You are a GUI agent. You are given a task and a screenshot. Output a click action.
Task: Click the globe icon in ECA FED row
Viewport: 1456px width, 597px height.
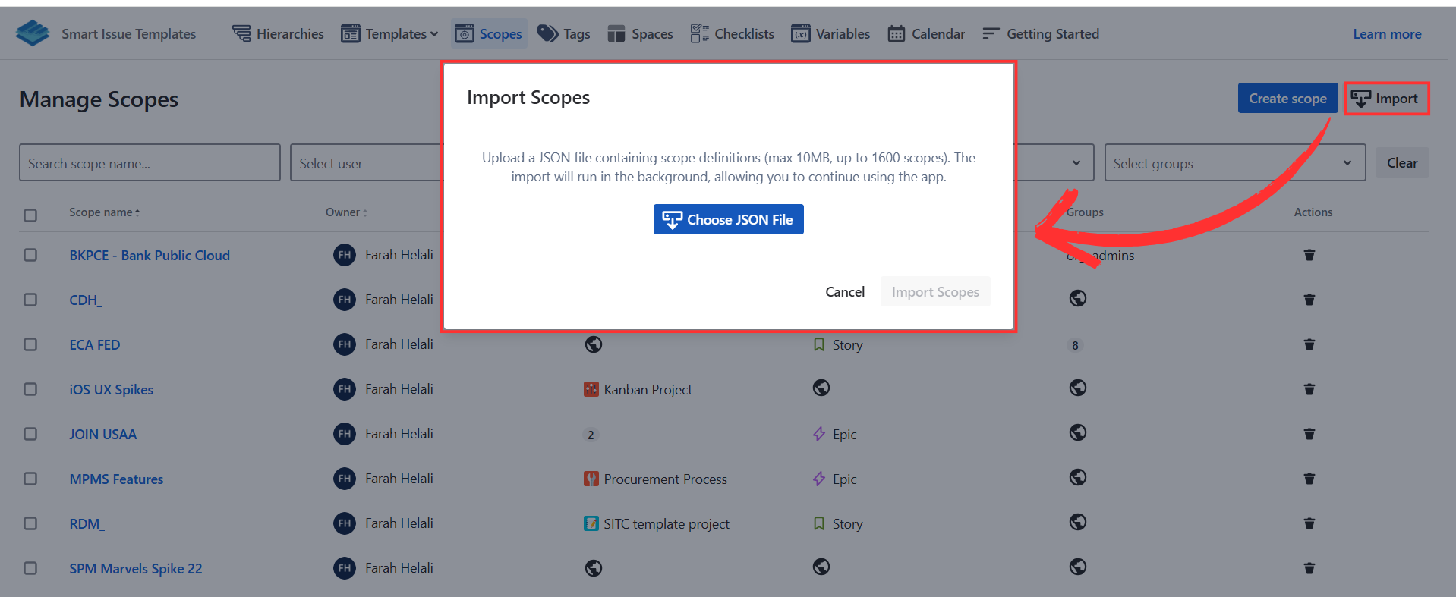[x=594, y=344]
